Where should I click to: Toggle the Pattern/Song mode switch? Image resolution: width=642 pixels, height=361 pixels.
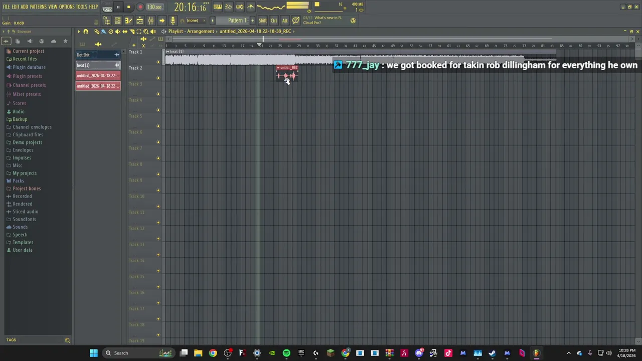click(107, 8)
